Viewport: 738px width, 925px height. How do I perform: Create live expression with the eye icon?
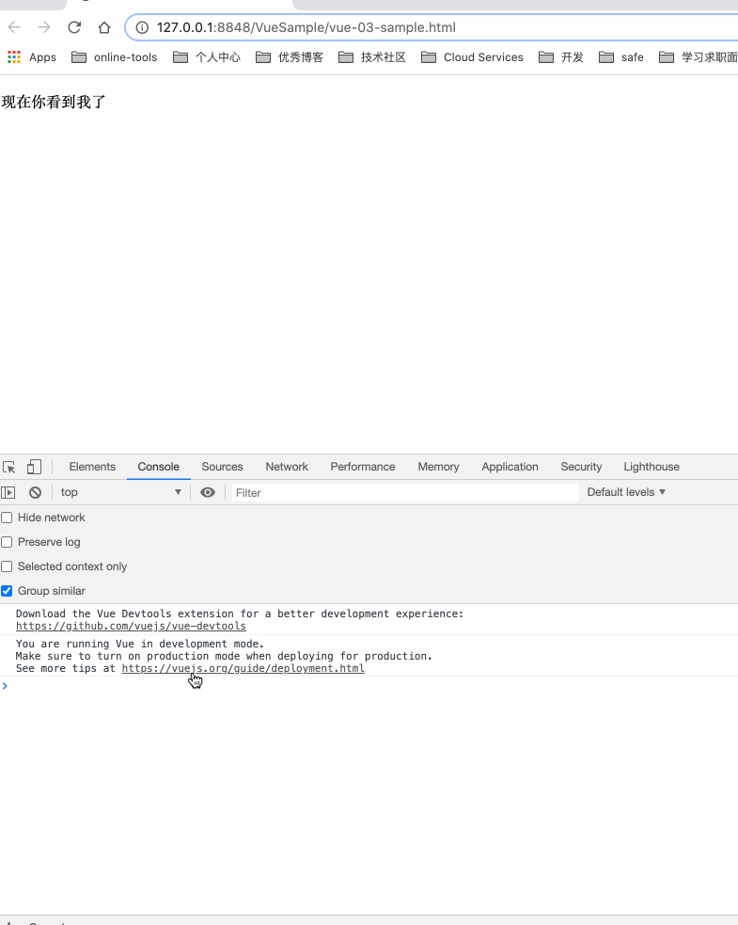208,492
